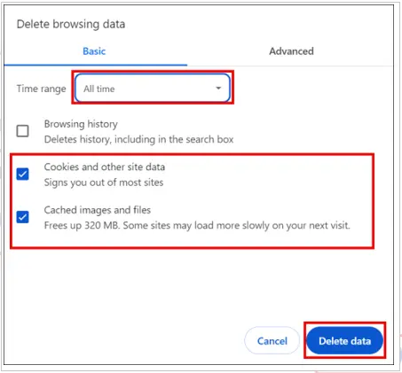Click the blue checkmark beside Cached images
Image resolution: width=402 pixels, height=373 pixels.
pyautogui.click(x=22, y=217)
